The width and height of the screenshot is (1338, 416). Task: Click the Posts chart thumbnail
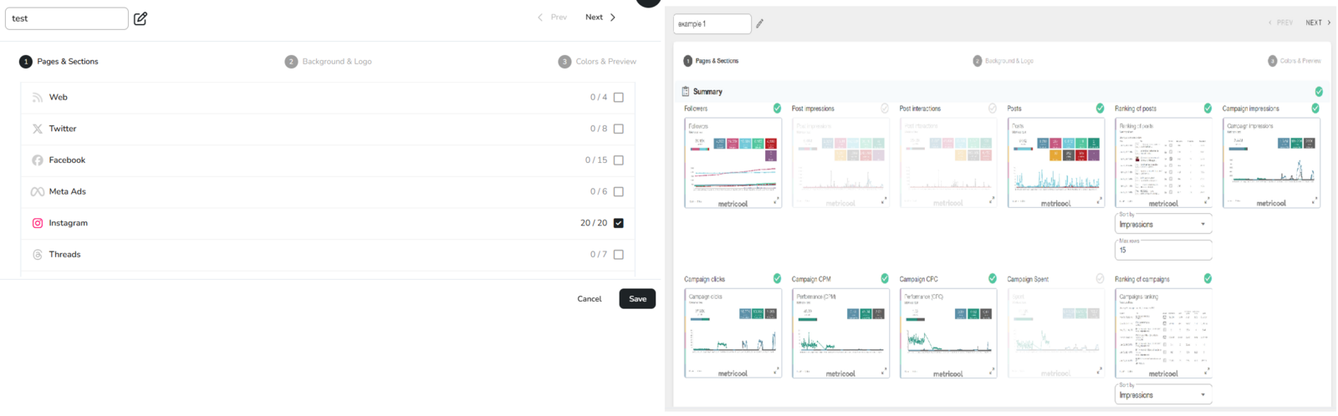(x=1055, y=161)
